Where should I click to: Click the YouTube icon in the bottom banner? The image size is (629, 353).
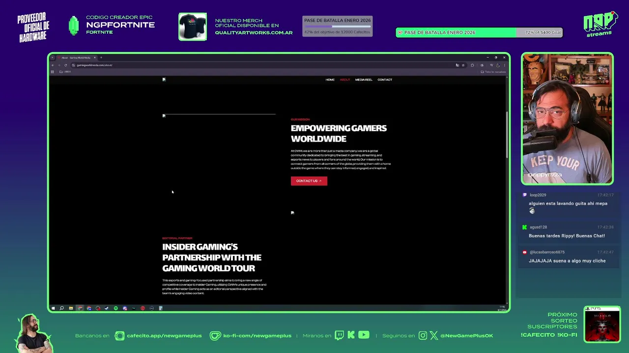click(364, 335)
